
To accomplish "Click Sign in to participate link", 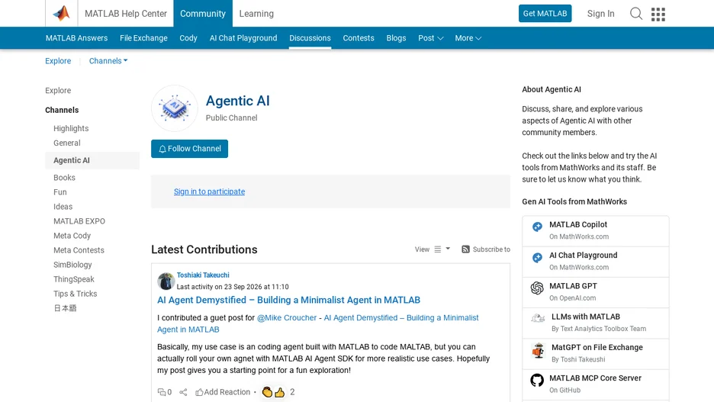I will coord(210,191).
